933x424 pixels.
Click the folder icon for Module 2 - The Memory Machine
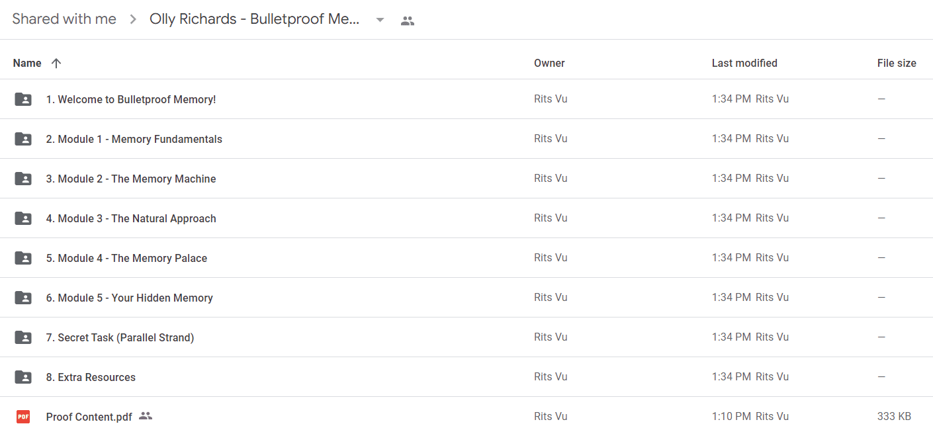pos(23,179)
